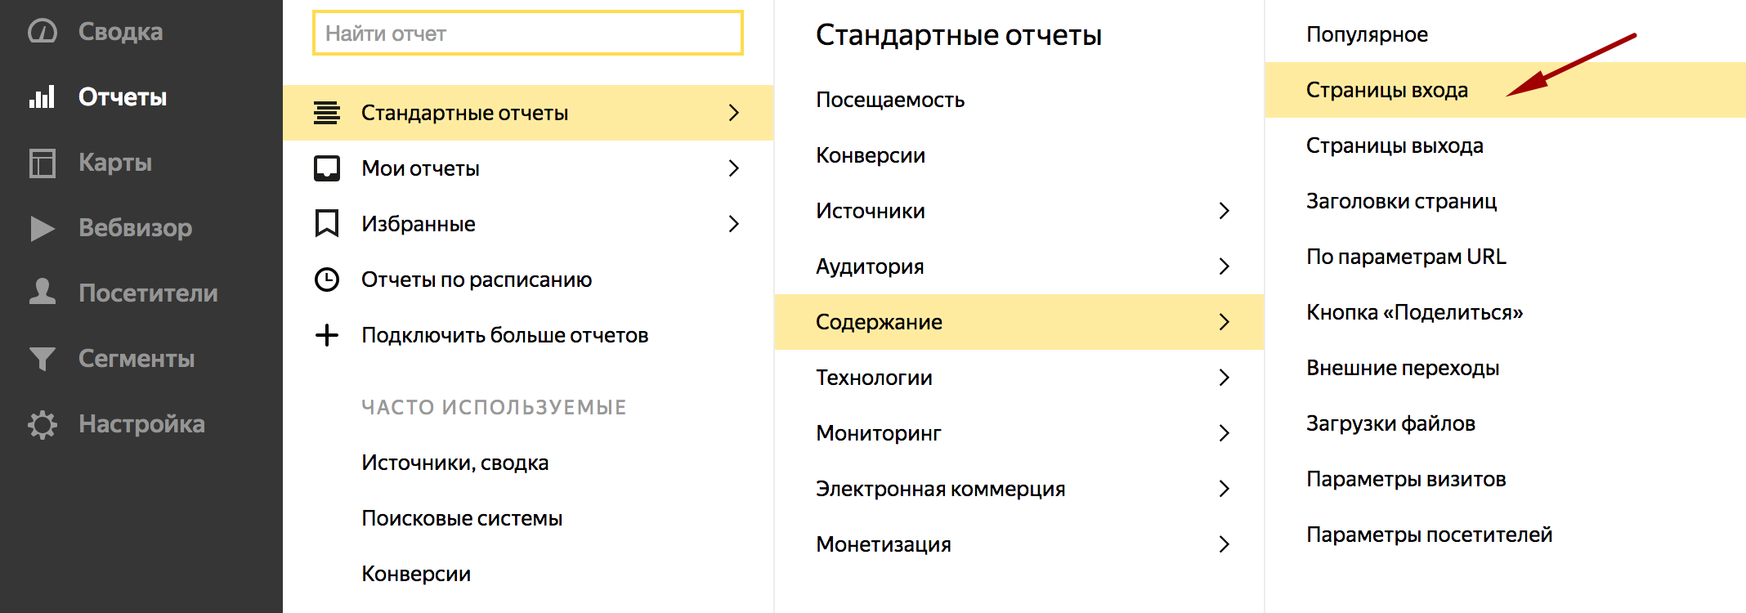Open the Посещаемость report

pyautogui.click(x=890, y=100)
